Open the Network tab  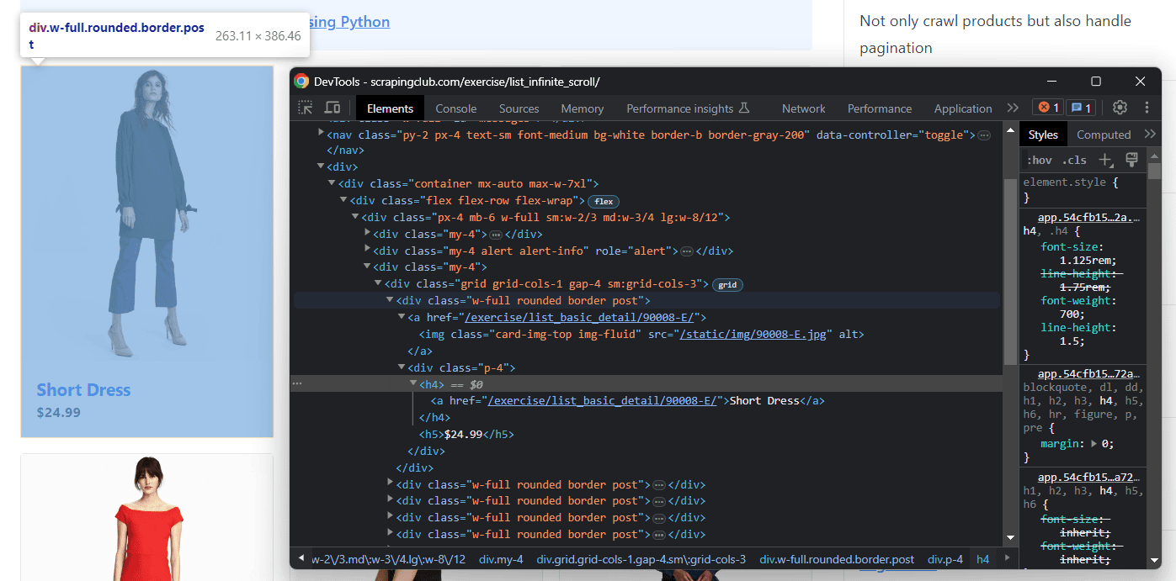tap(804, 108)
